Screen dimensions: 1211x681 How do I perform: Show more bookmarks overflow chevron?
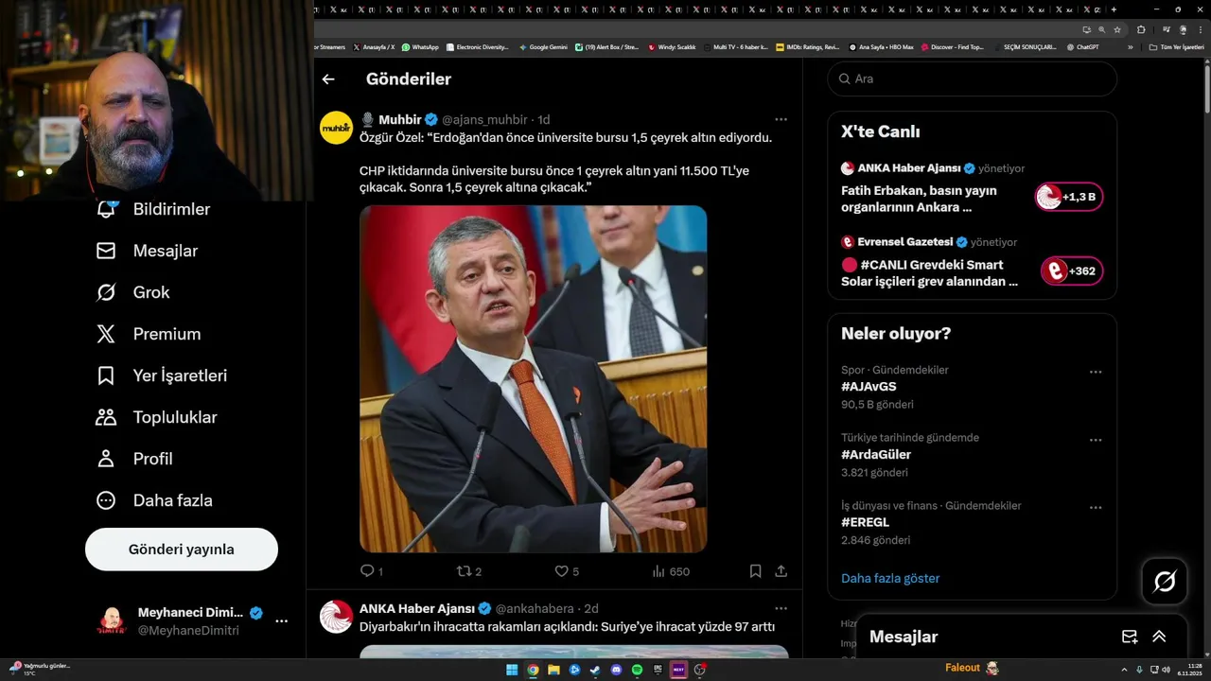(x=1130, y=46)
